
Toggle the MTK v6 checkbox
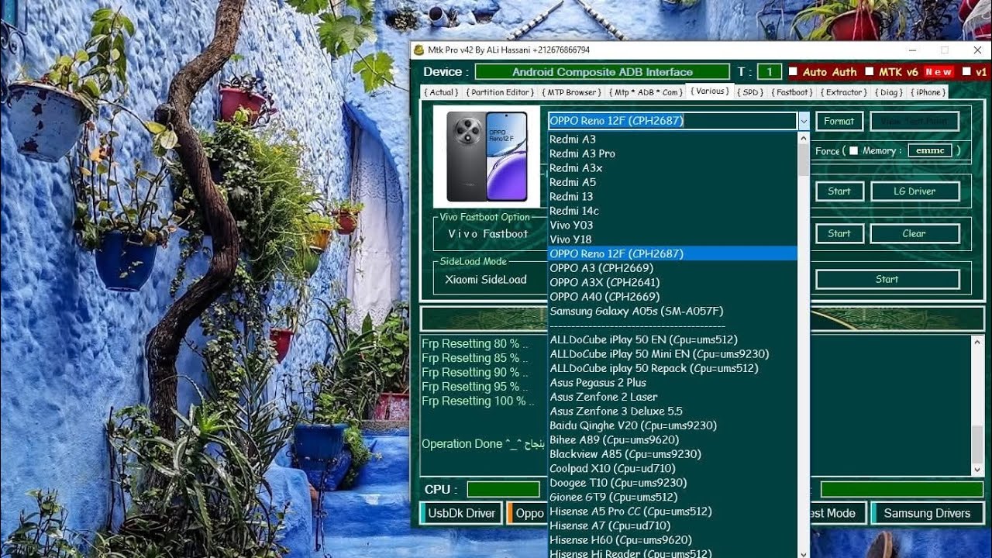(869, 71)
